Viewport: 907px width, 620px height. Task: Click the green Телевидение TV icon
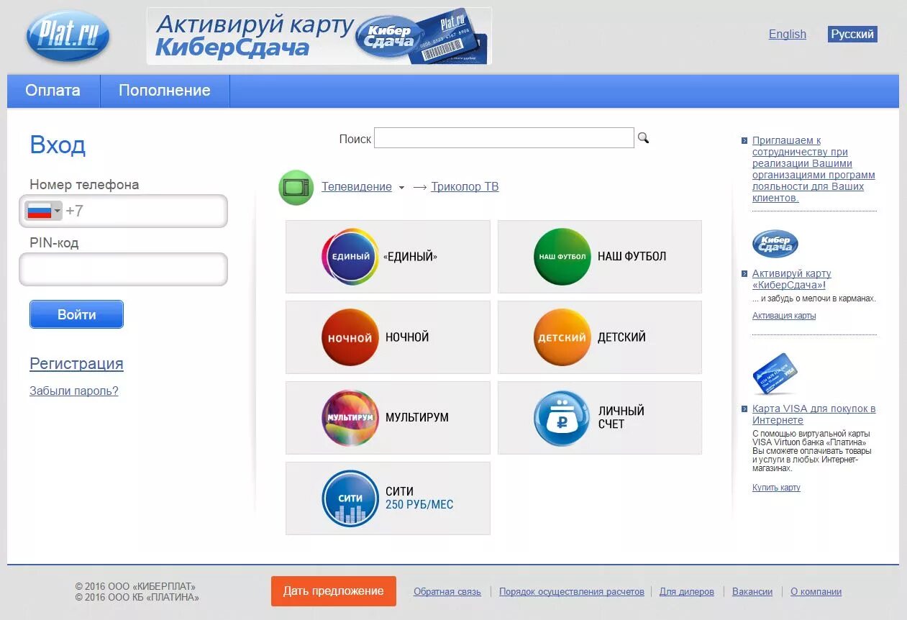(x=296, y=187)
